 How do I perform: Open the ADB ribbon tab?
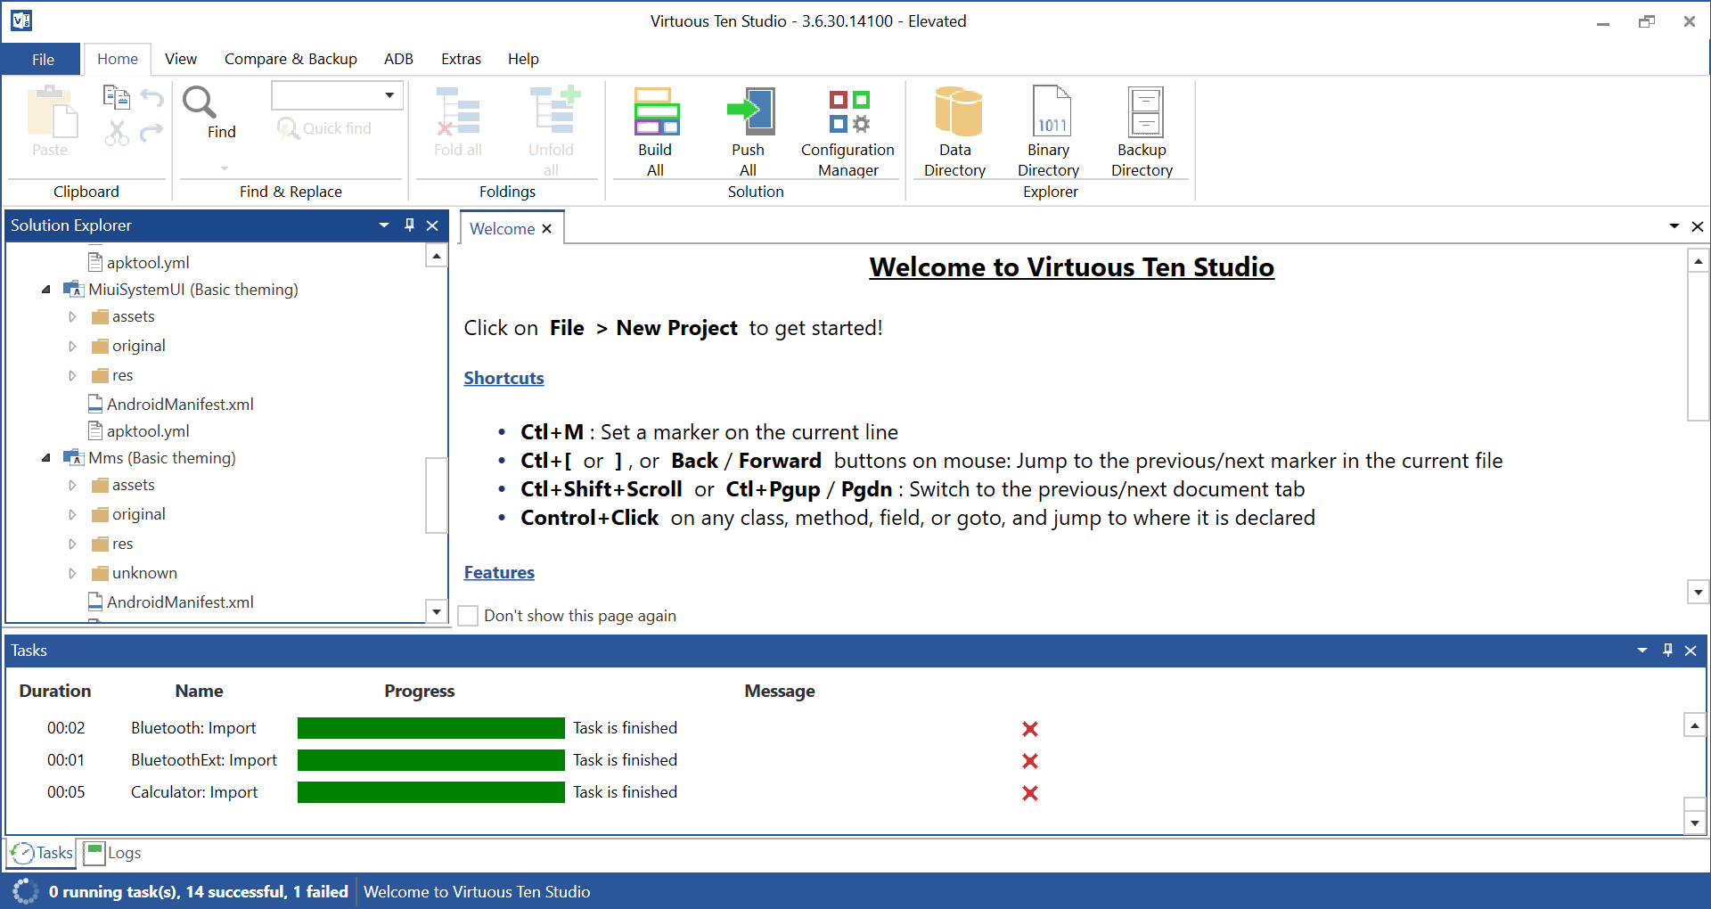pyautogui.click(x=398, y=59)
